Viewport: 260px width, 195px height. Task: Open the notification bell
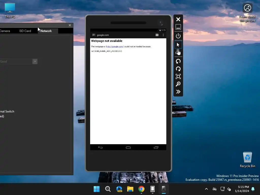click(253, 189)
